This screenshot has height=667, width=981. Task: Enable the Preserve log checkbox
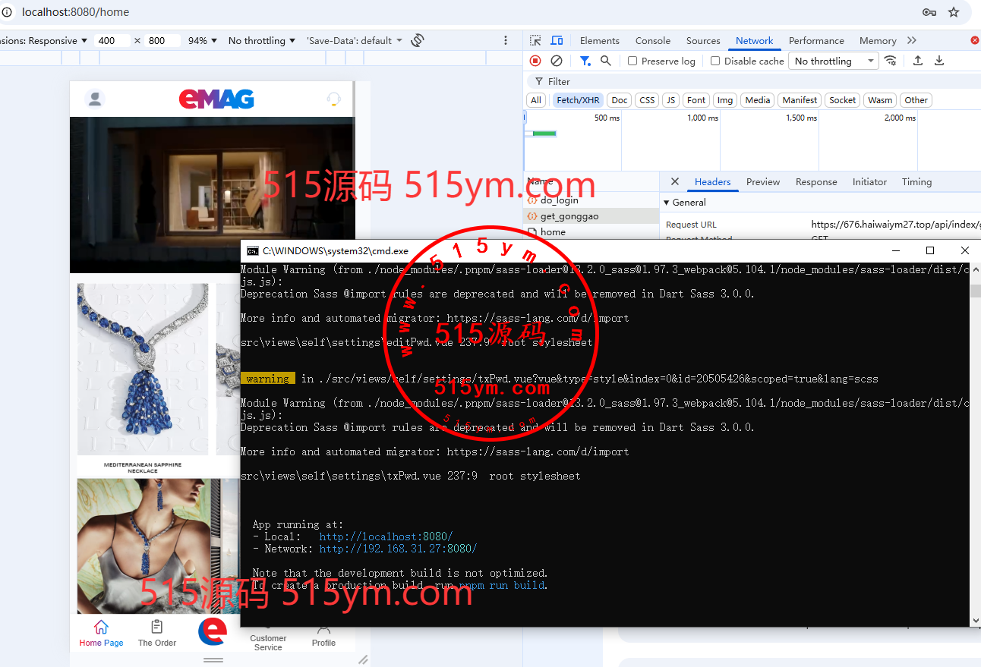tap(632, 61)
